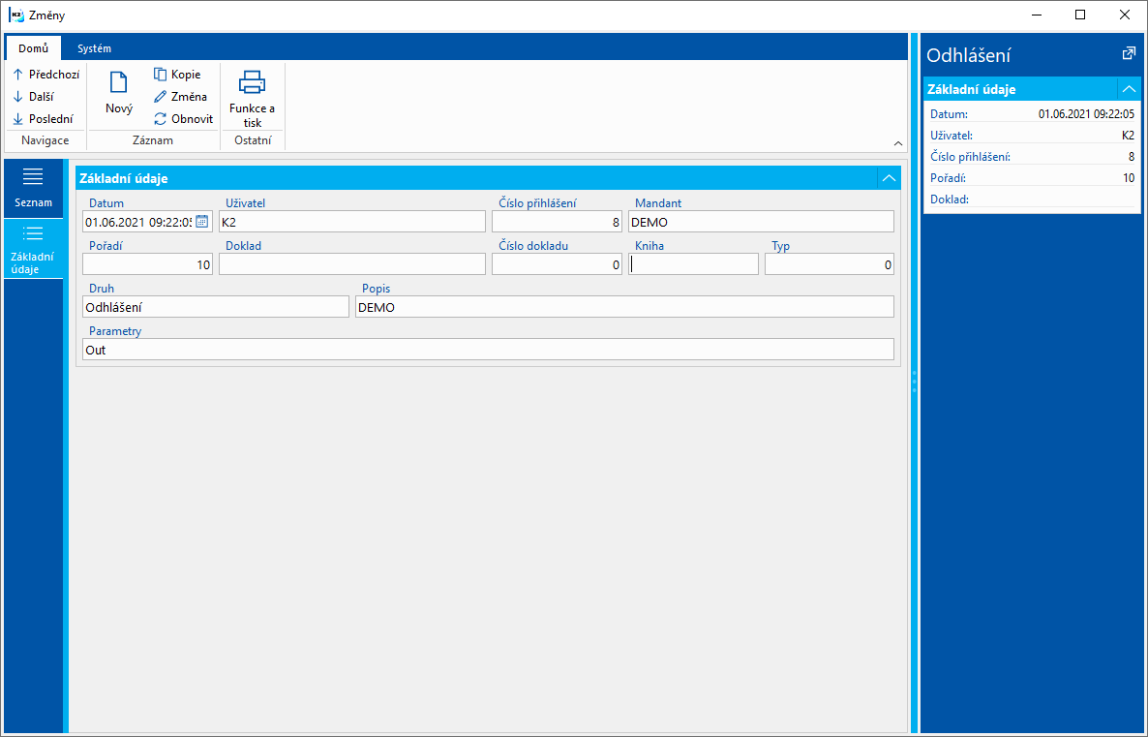Focus the Mandant field showing DEMO

[x=761, y=222]
